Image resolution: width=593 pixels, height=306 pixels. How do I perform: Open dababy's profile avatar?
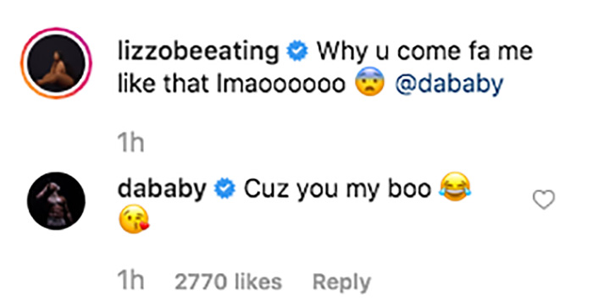click(x=57, y=200)
